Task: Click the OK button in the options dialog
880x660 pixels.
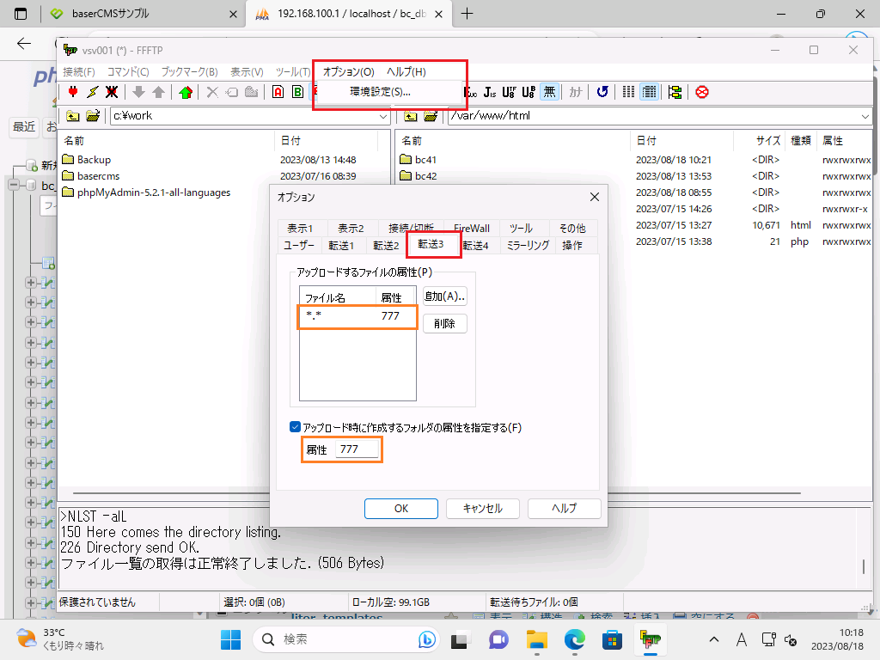Action: tap(401, 508)
